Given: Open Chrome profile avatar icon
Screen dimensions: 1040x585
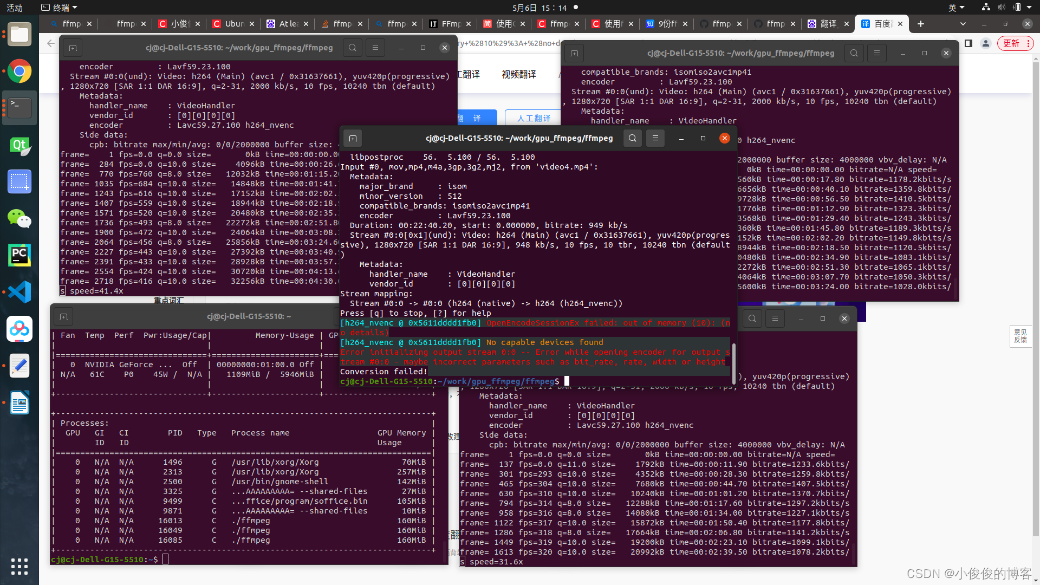Looking at the screenshot, I should coord(986,43).
